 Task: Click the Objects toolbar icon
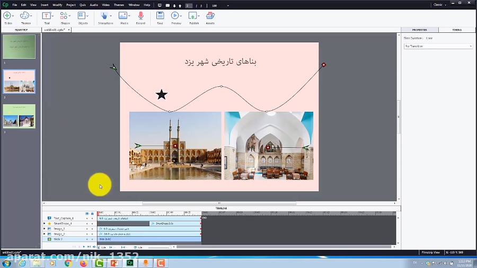click(x=81, y=15)
